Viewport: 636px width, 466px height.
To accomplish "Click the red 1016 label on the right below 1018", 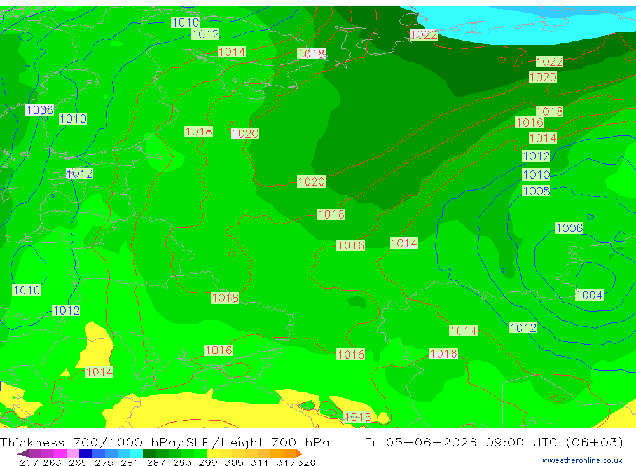I will [529, 122].
